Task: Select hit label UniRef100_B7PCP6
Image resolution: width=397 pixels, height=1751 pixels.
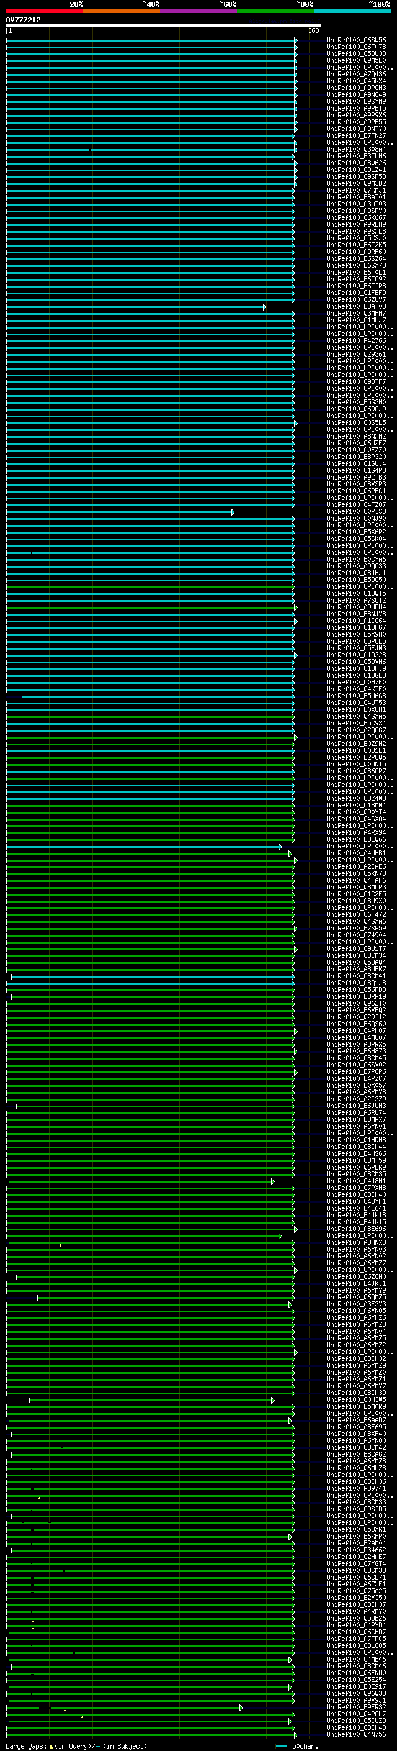Action: (356, 1072)
